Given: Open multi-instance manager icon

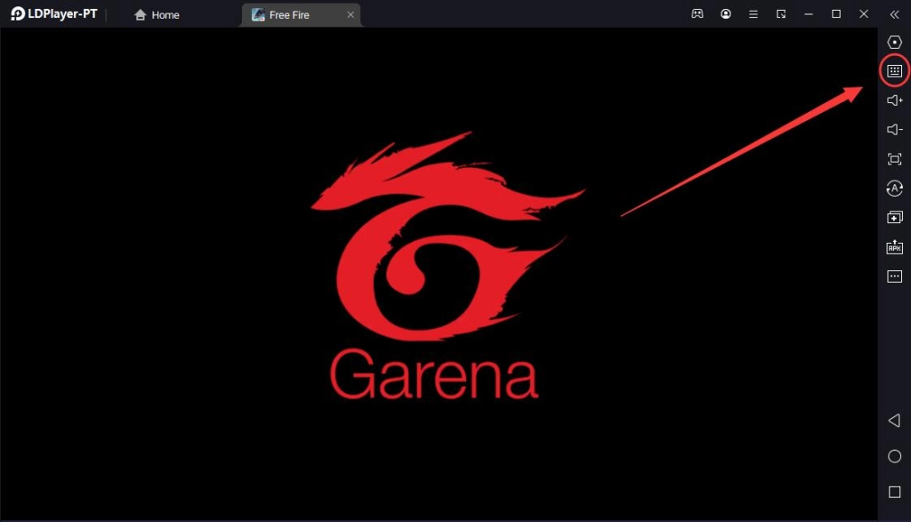Looking at the screenshot, I should (x=894, y=217).
